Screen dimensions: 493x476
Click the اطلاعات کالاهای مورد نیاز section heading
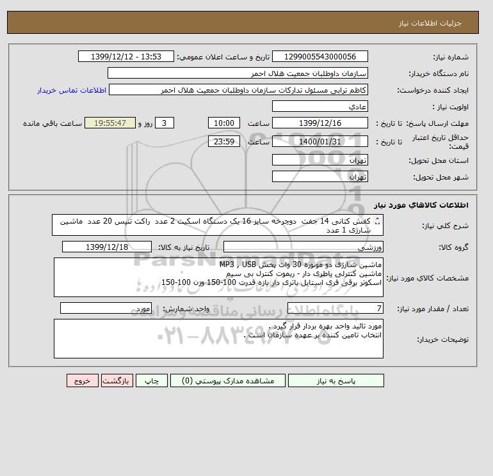click(x=421, y=205)
